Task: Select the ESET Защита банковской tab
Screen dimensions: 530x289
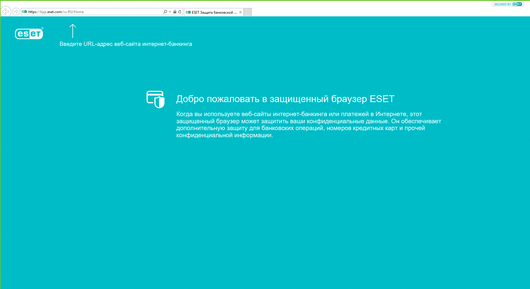Action: [214, 12]
